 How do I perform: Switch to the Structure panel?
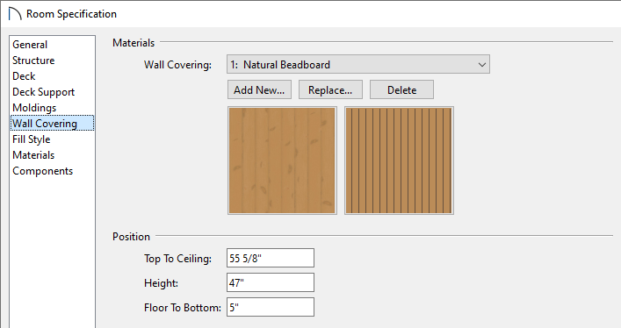(33, 61)
